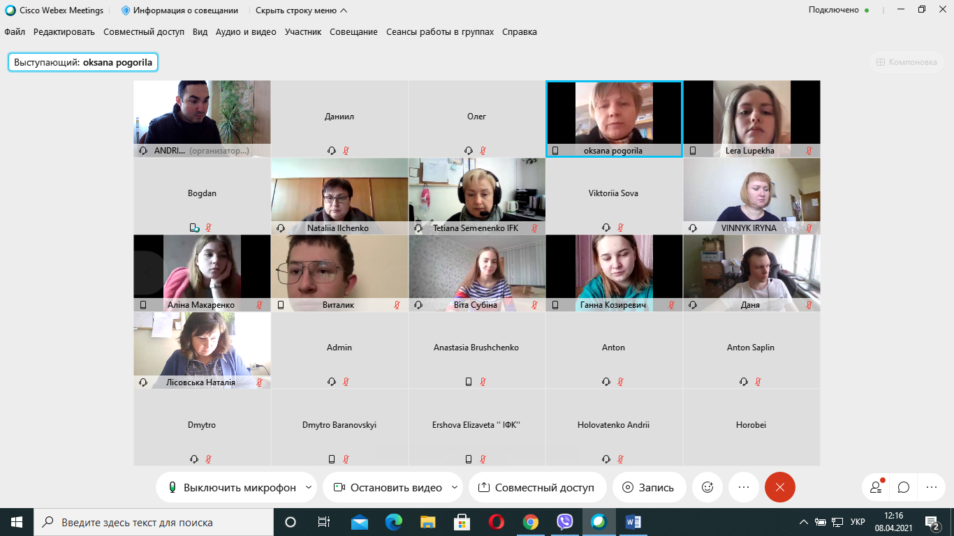Open the participants panel icon
Image resolution: width=954 pixels, height=536 pixels.
(876, 487)
